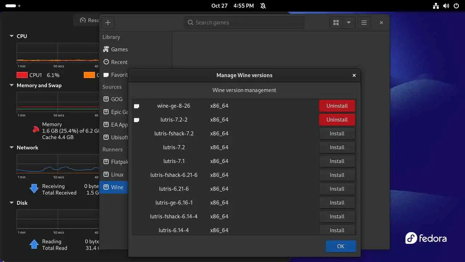Install lutris-ge-6.16-1
Image resolution: width=465 pixels, height=262 pixels.
(337, 203)
